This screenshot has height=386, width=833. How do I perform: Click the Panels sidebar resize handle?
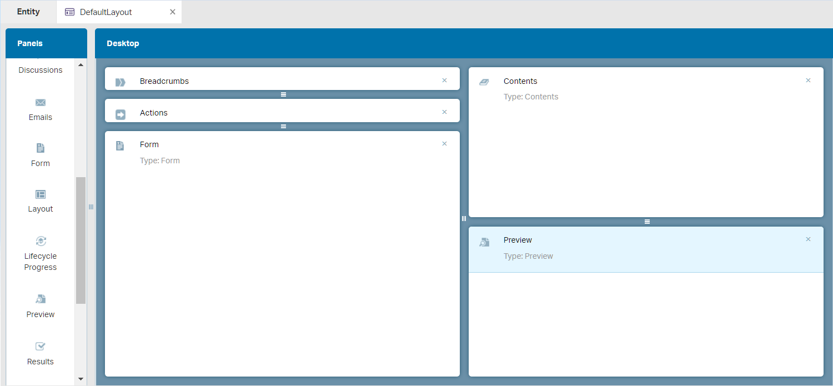point(91,207)
